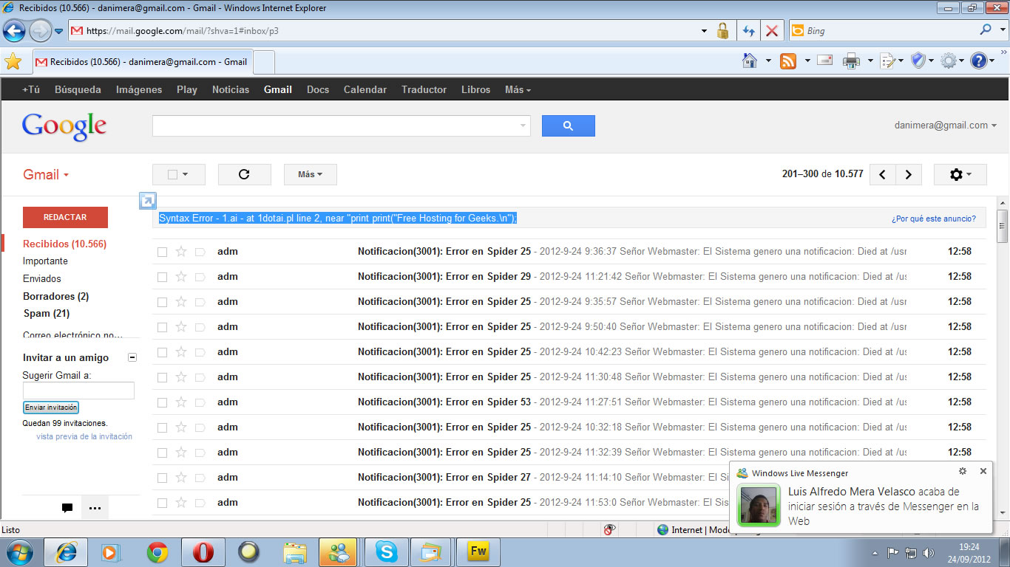
Task: Show hidden system tray icons arrow
Action: click(x=875, y=552)
